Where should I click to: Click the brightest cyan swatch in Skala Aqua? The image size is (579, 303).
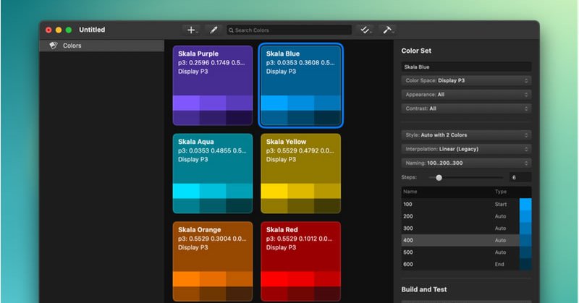(x=186, y=191)
